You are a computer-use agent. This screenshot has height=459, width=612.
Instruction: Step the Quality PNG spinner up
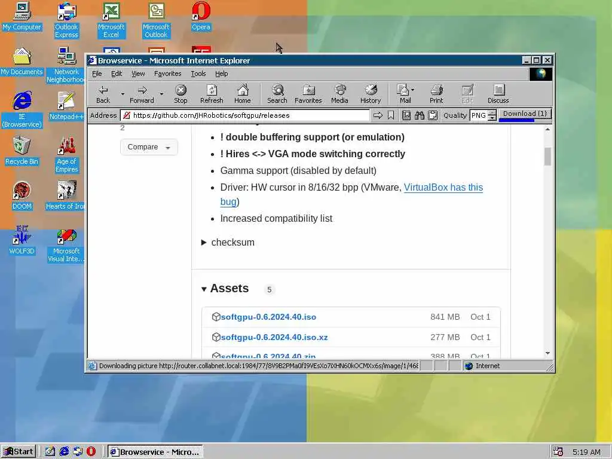pyautogui.click(x=492, y=113)
